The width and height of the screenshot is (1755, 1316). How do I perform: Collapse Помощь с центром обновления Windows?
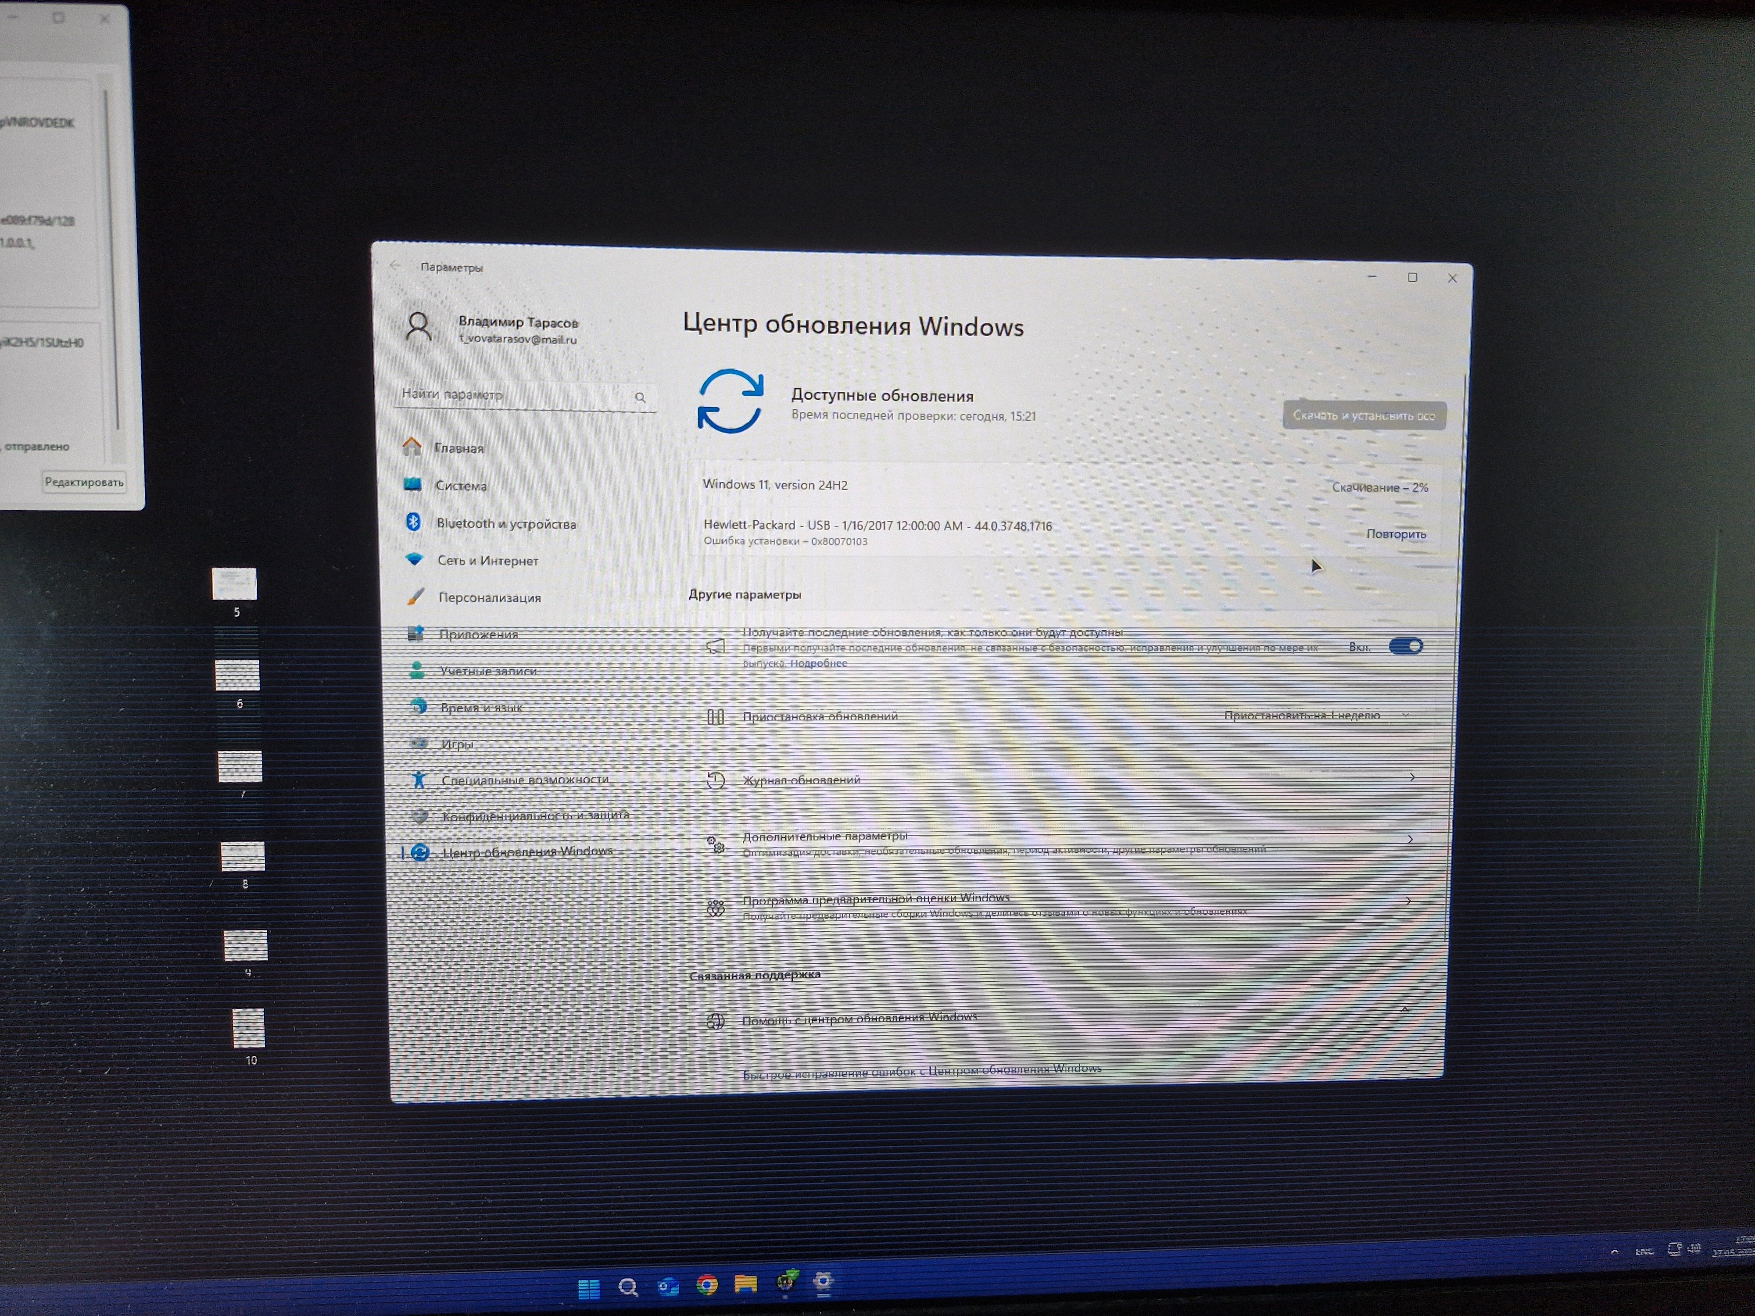tap(1404, 1010)
